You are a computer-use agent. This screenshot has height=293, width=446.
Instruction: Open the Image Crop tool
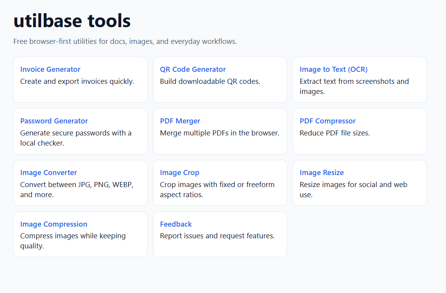(180, 172)
